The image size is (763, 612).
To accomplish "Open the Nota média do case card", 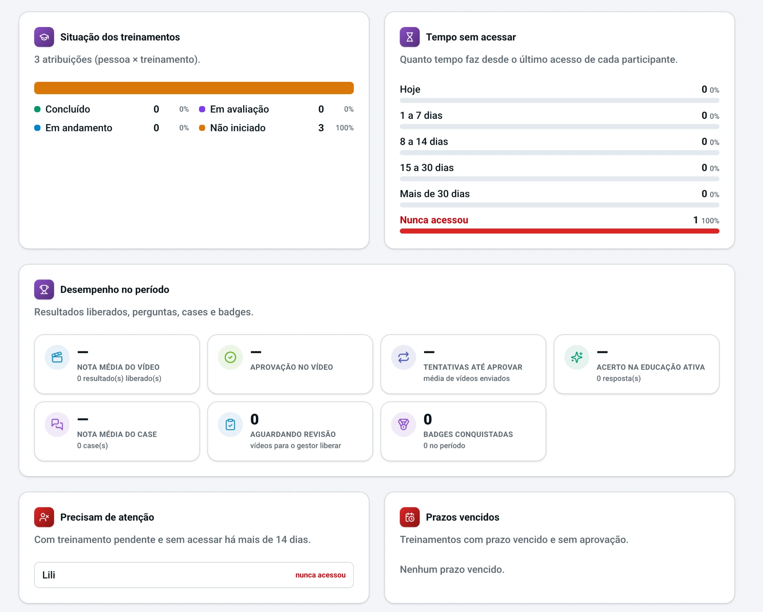I will click(117, 431).
